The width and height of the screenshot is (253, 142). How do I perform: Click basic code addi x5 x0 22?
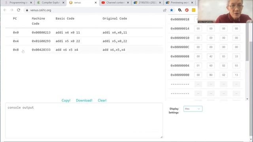pyautogui.click(x=68, y=41)
